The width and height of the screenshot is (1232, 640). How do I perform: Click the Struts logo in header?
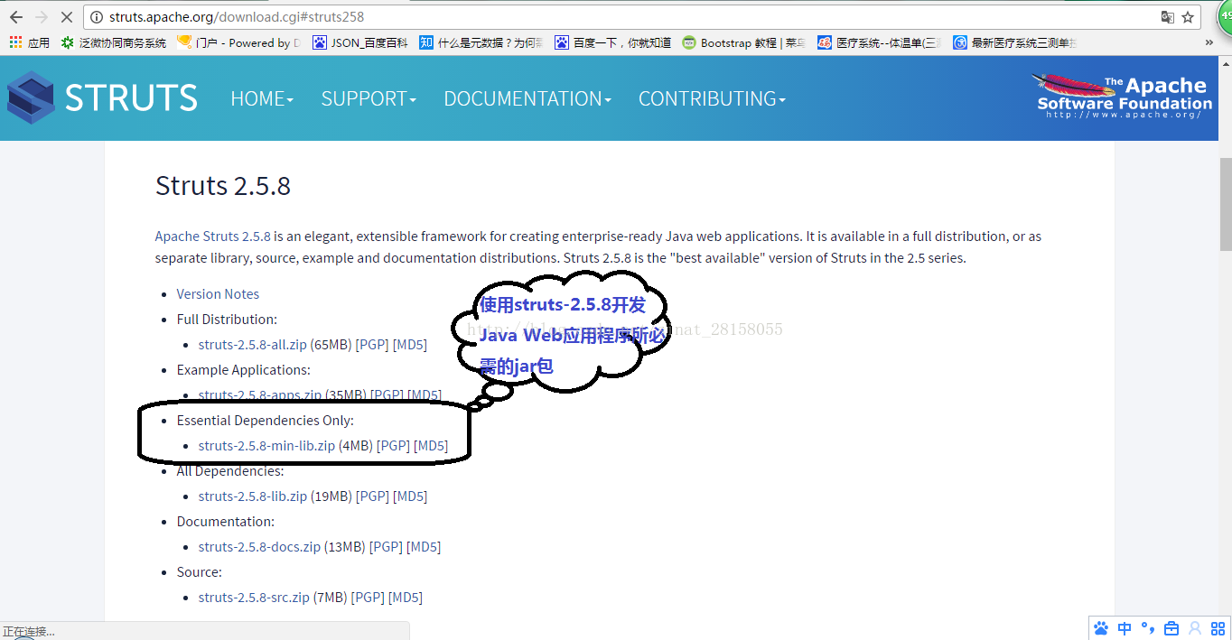[x=102, y=97]
